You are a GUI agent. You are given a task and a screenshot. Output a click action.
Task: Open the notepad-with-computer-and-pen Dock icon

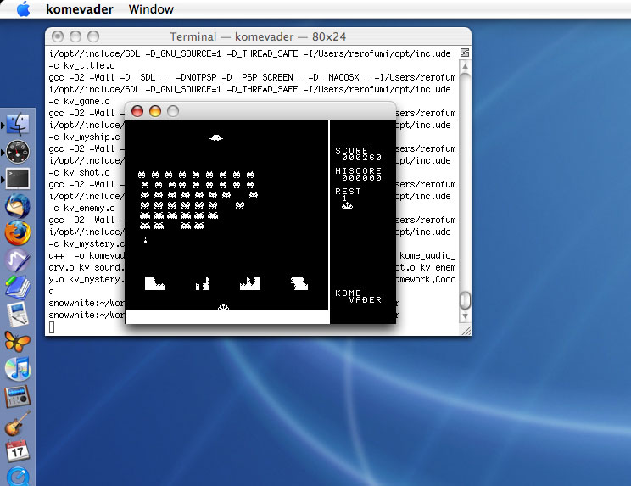18,315
